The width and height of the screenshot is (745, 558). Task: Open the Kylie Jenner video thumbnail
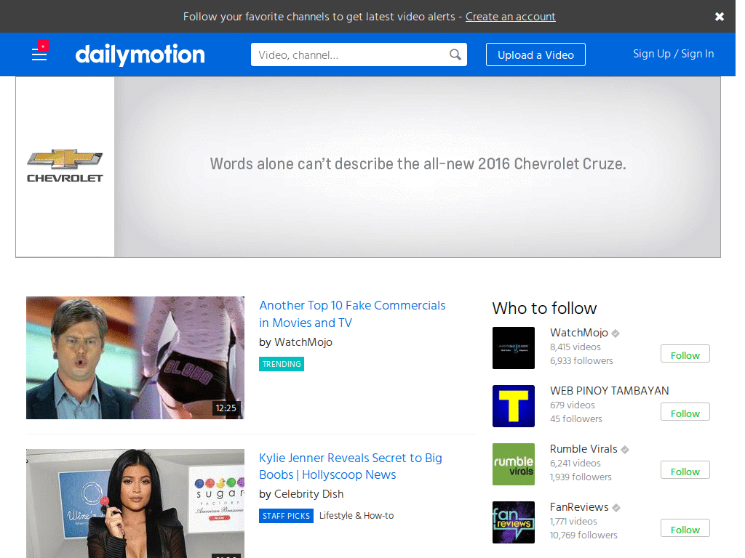135,504
